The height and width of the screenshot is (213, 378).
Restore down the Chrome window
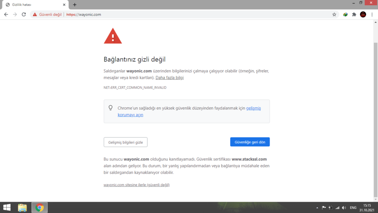pos(361,3)
